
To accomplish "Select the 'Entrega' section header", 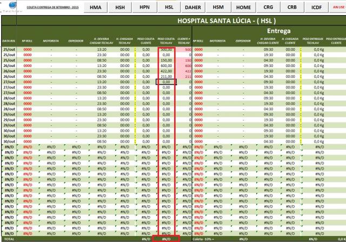I will tap(279, 31).
